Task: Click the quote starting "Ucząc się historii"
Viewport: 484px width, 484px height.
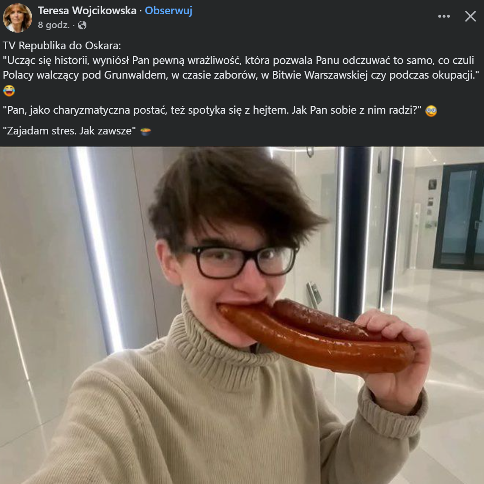Action: (x=238, y=61)
